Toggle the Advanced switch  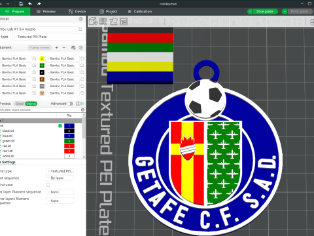pyautogui.click(x=70, y=104)
